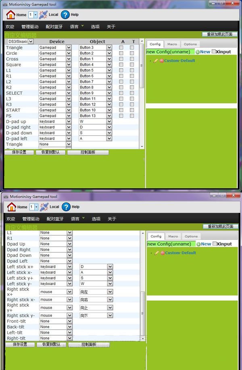
Task: Switch to Options tab in top window
Action: (x=190, y=44)
